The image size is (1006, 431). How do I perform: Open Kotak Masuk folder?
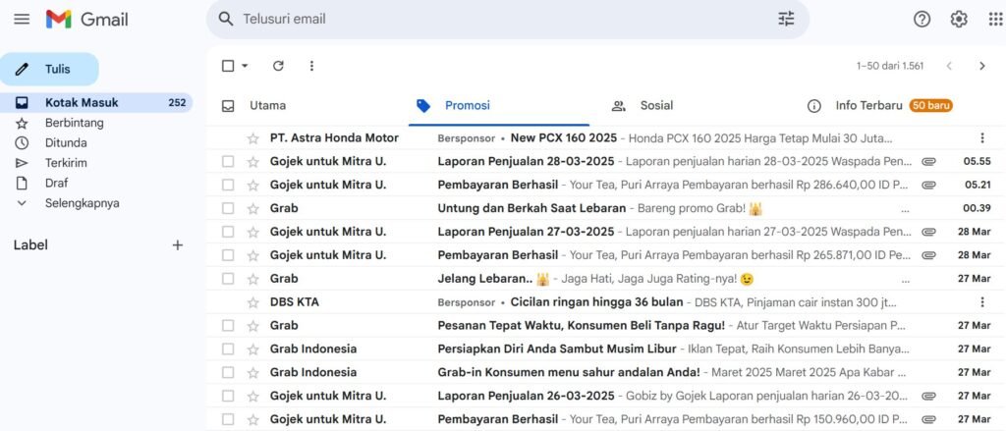96,103
